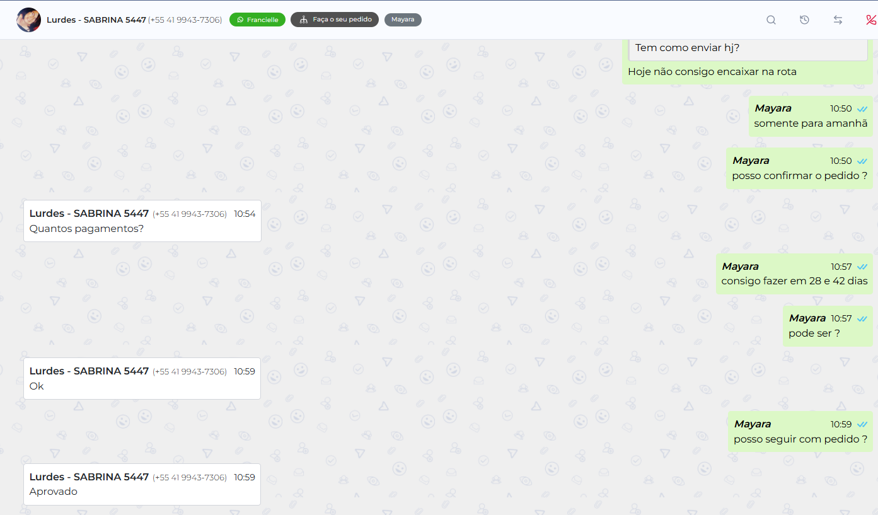The width and height of the screenshot is (878, 515).
Task: Click the 'Ok' message bubble from Lurdes
Action: 142,378
